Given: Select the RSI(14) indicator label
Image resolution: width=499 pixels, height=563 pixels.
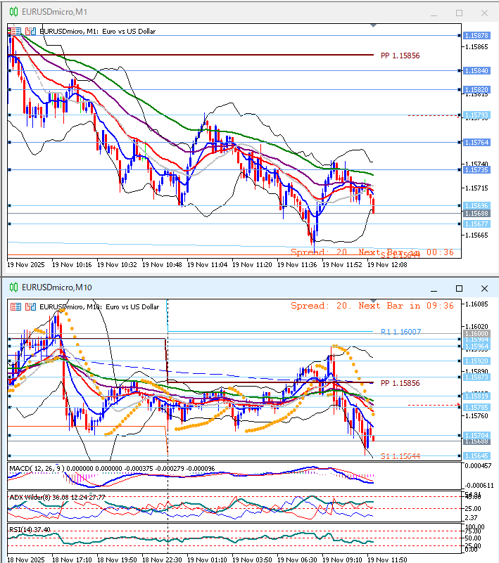Looking at the screenshot, I should coord(20,529).
